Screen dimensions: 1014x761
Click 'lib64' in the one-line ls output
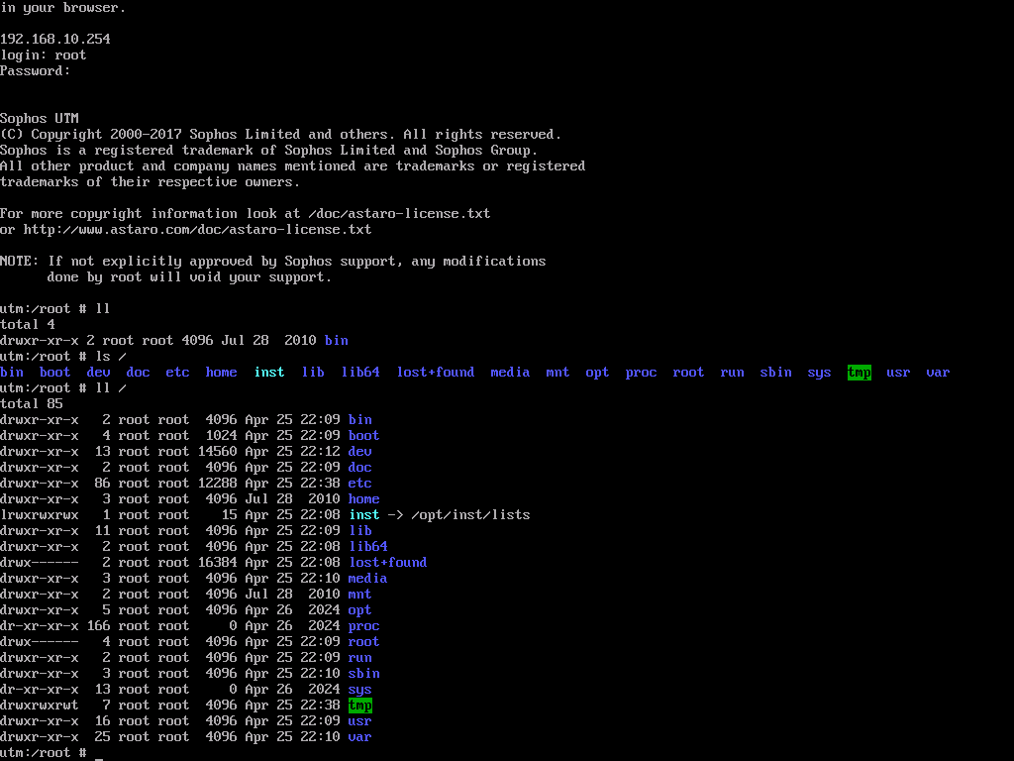click(360, 373)
